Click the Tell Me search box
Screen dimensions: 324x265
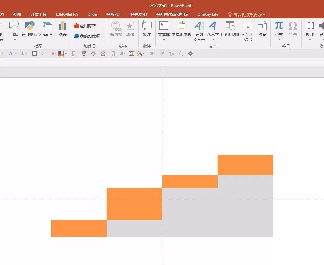[x=250, y=14]
